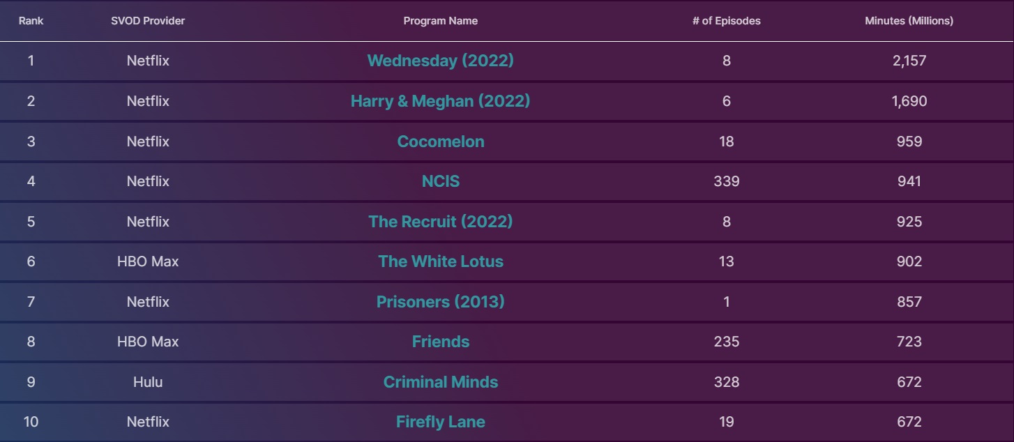Click the Cocomelon program name
1014x442 pixels.
coord(440,142)
